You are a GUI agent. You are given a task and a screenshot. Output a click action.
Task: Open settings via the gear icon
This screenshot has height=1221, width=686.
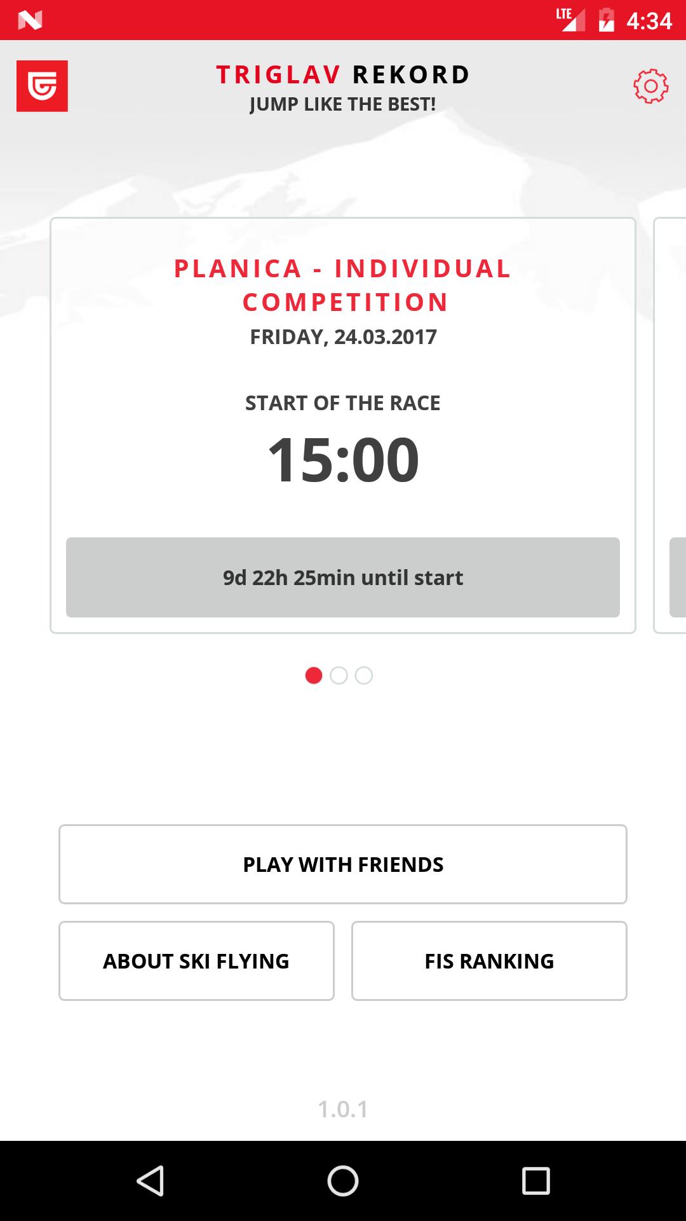point(650,86)
